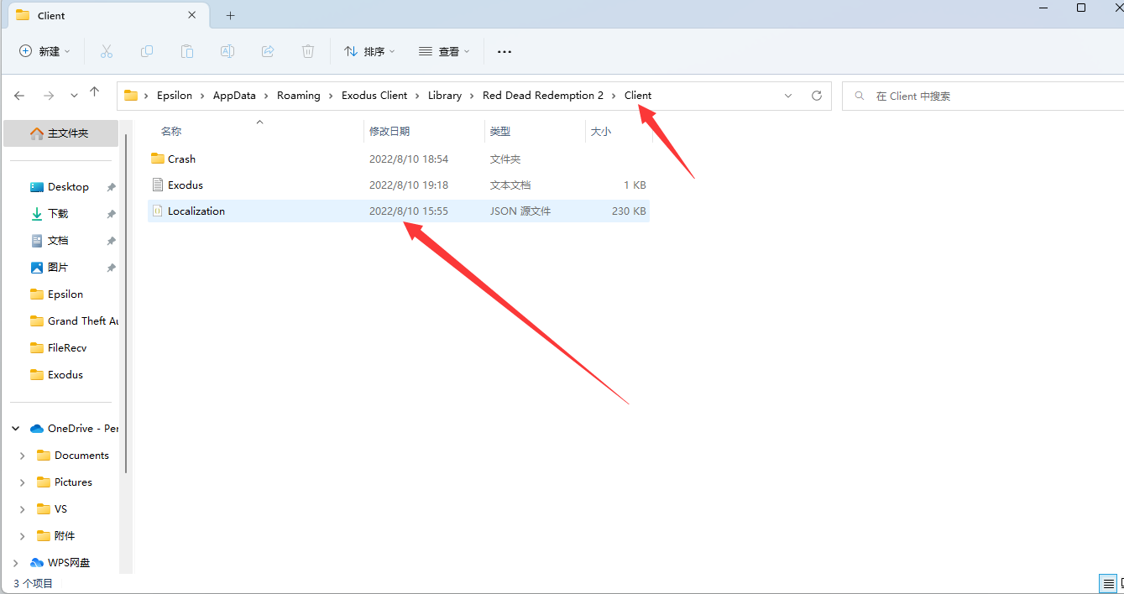Click the Delete trash can icon
The height and width of the screenshot is (594, 1124).
(x=308, y=51)
